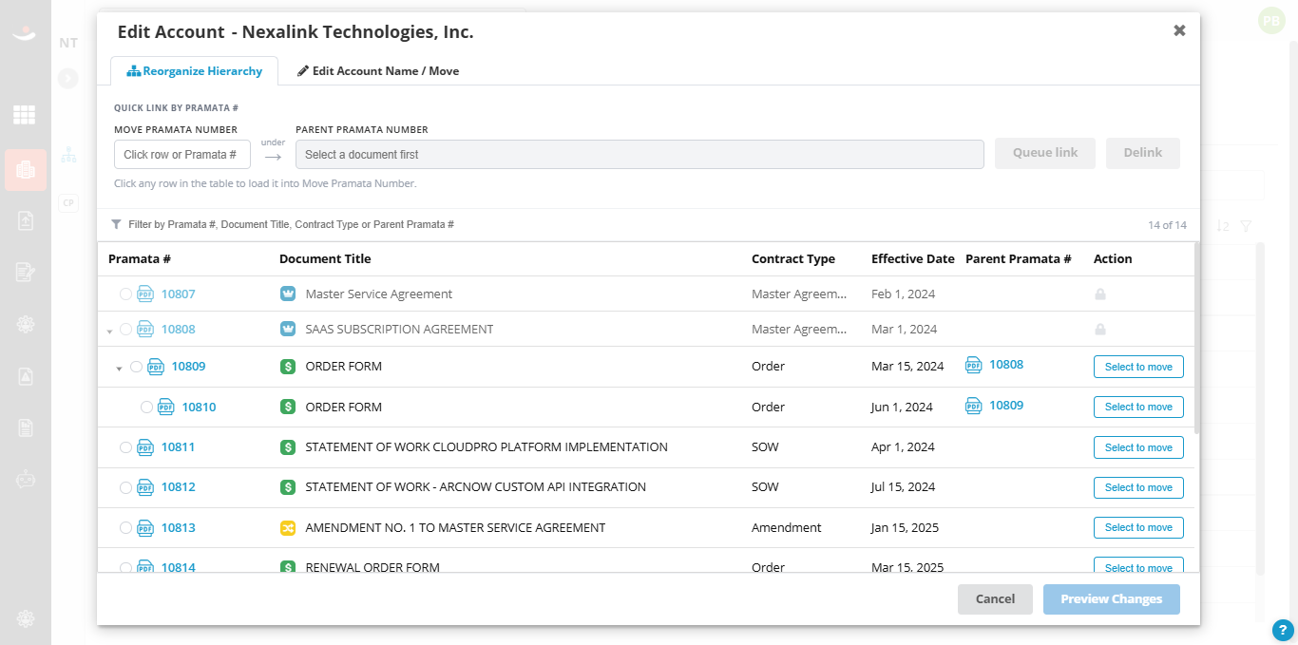Click parent PDF icon next to 10808 link

[974, 365]
